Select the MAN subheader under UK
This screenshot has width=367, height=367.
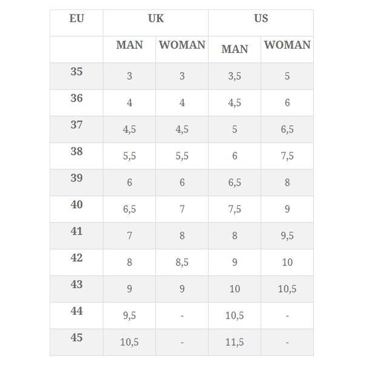coord(129,45)
